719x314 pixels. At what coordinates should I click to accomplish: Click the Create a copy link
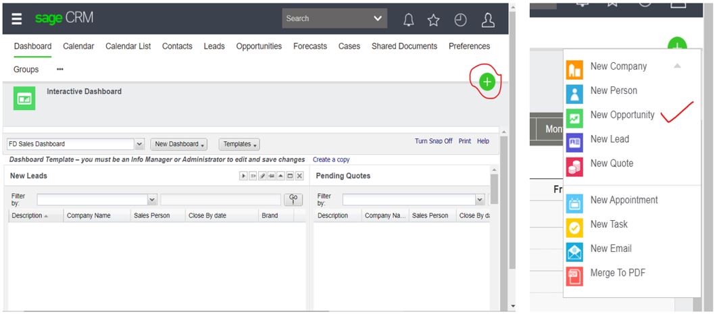331,160
